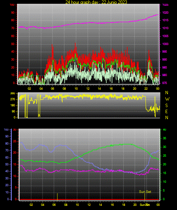Click the 270 wind direction axis label
177x210 pixels.
tap(13, 100)
